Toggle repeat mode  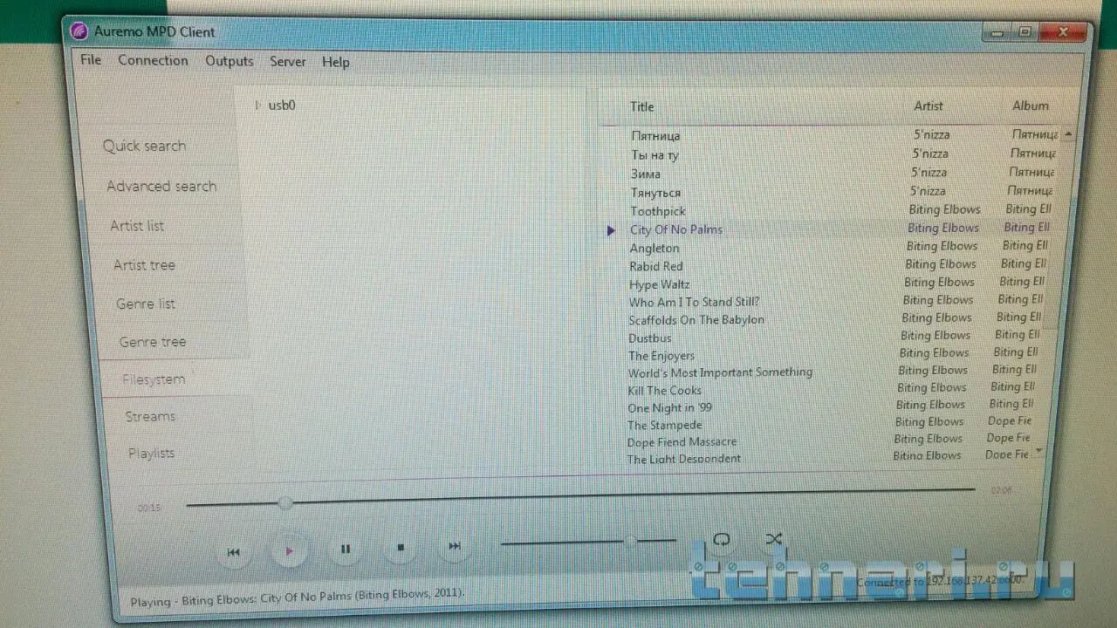click(x=721, y=539)
